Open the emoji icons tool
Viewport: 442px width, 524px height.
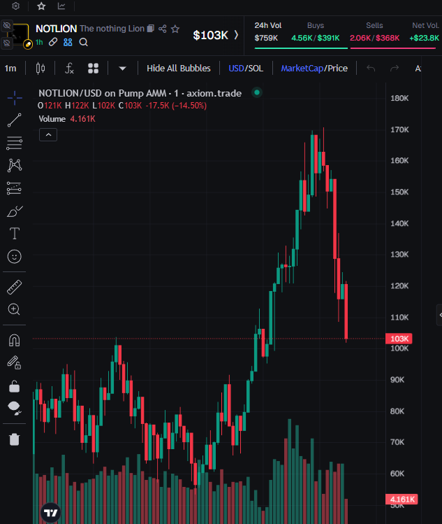click(x=15, y=257)
